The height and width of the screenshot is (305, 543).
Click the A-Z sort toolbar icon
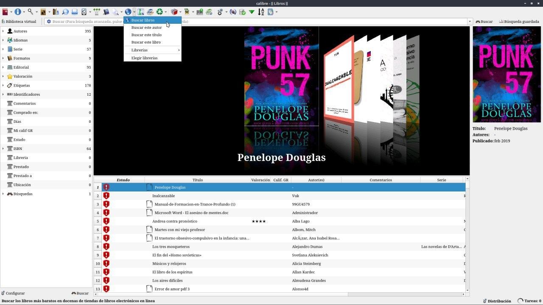261,12
